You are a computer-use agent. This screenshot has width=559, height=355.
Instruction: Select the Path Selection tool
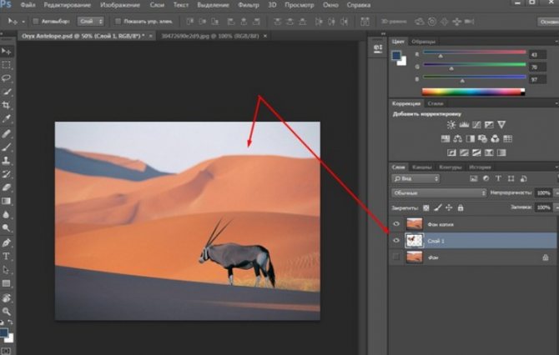6,270
